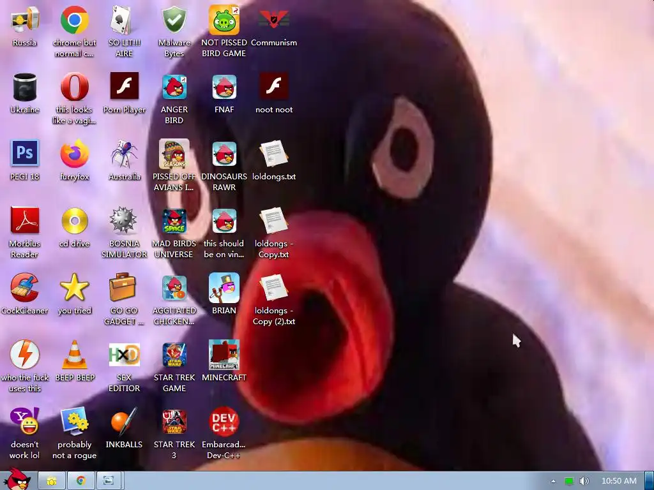Screen dimensions: 654x490
Task: Launch Photoshop icon labeled PEGI 18
Action: coord(25,153)
